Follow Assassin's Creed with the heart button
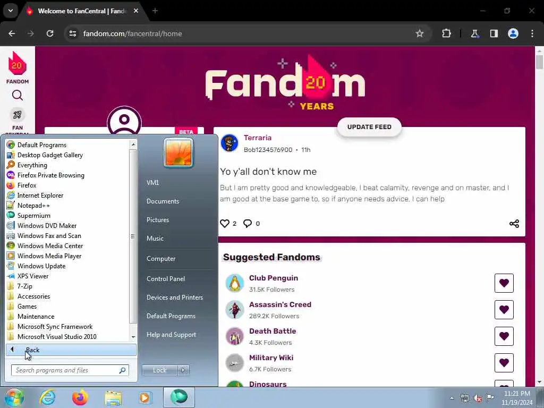544x408 pixels. 504,310
